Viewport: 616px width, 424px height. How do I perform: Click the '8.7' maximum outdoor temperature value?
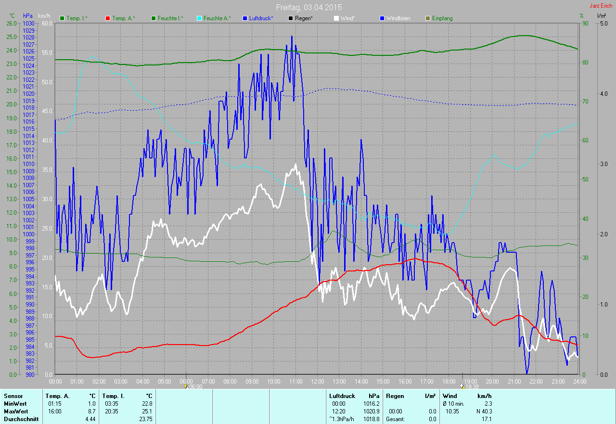91,411
